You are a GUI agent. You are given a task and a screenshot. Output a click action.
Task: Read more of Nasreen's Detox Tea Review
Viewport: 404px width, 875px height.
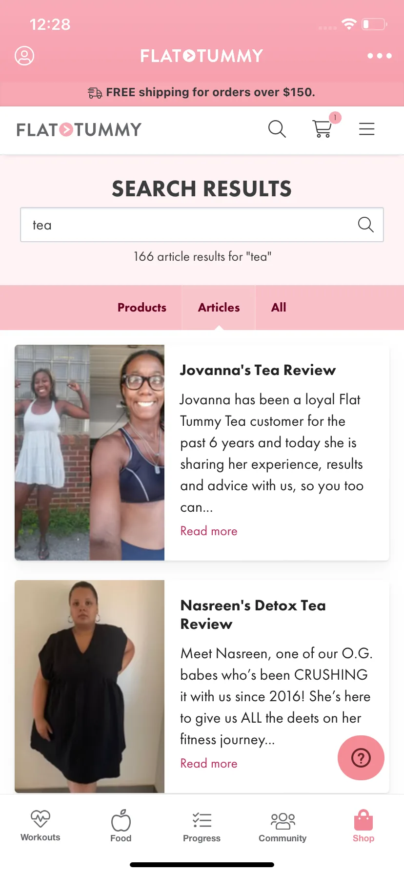pyautogui.click(x=209, y=763)
